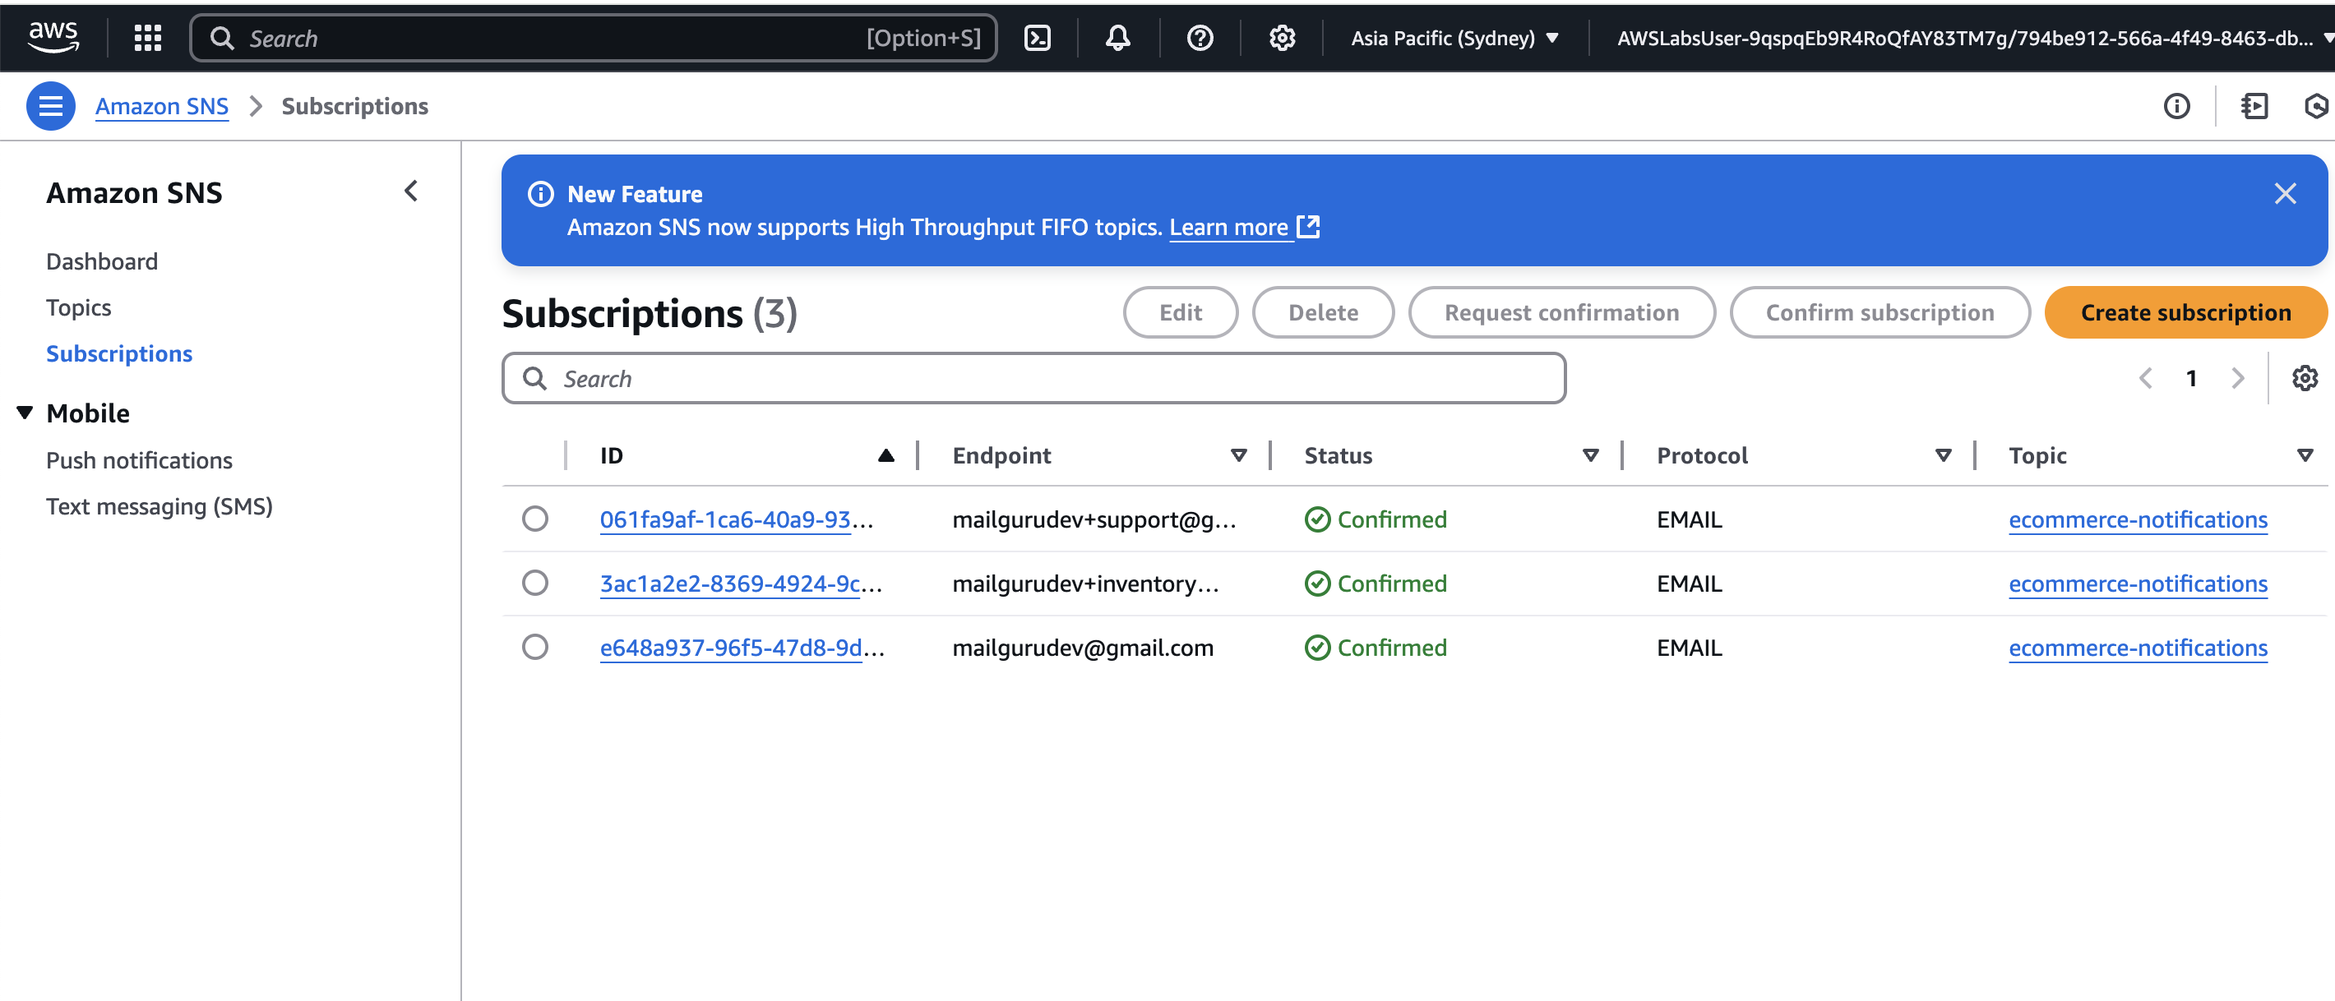Go to next page of subscriptions
The image size is (2335, 1001).
pyautogui.click(x=2237, y=378)
